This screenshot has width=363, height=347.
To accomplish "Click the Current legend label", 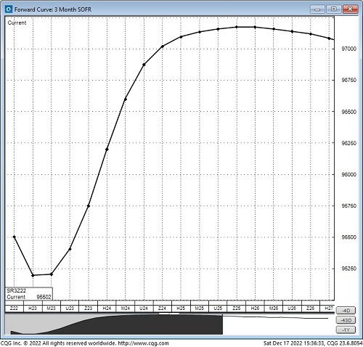I will tap(17, 23).
